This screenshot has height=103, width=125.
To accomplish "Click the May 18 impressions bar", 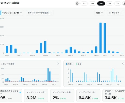I will (45, 47).
